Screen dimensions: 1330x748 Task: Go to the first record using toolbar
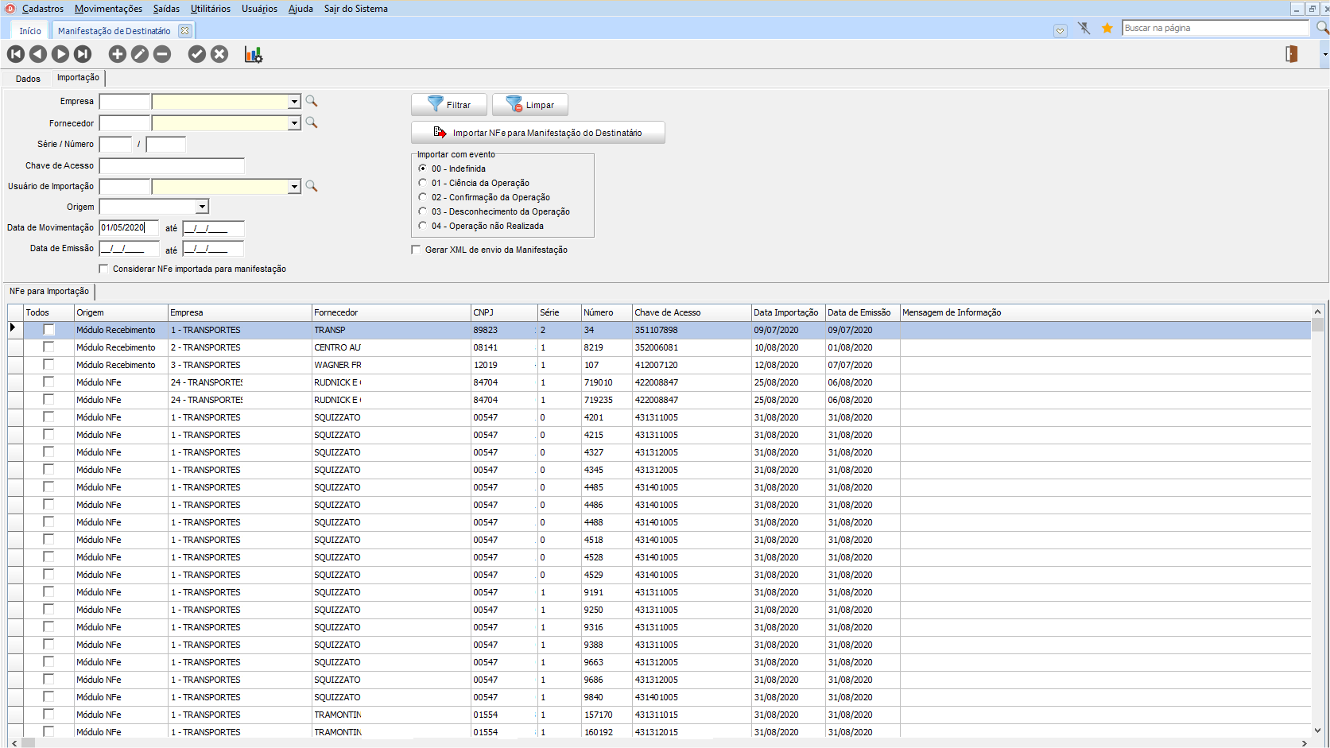coord(16,54)
